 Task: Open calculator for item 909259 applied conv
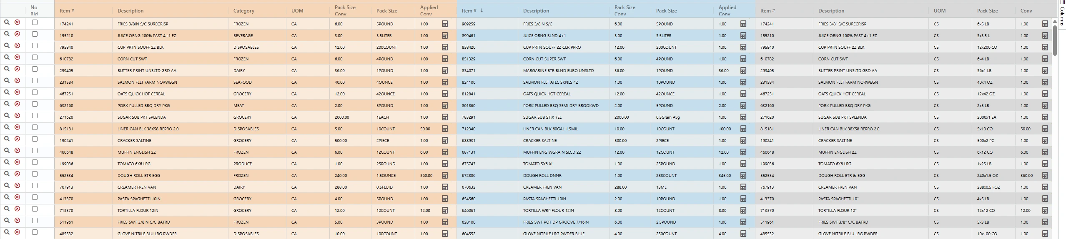point(743,24)
